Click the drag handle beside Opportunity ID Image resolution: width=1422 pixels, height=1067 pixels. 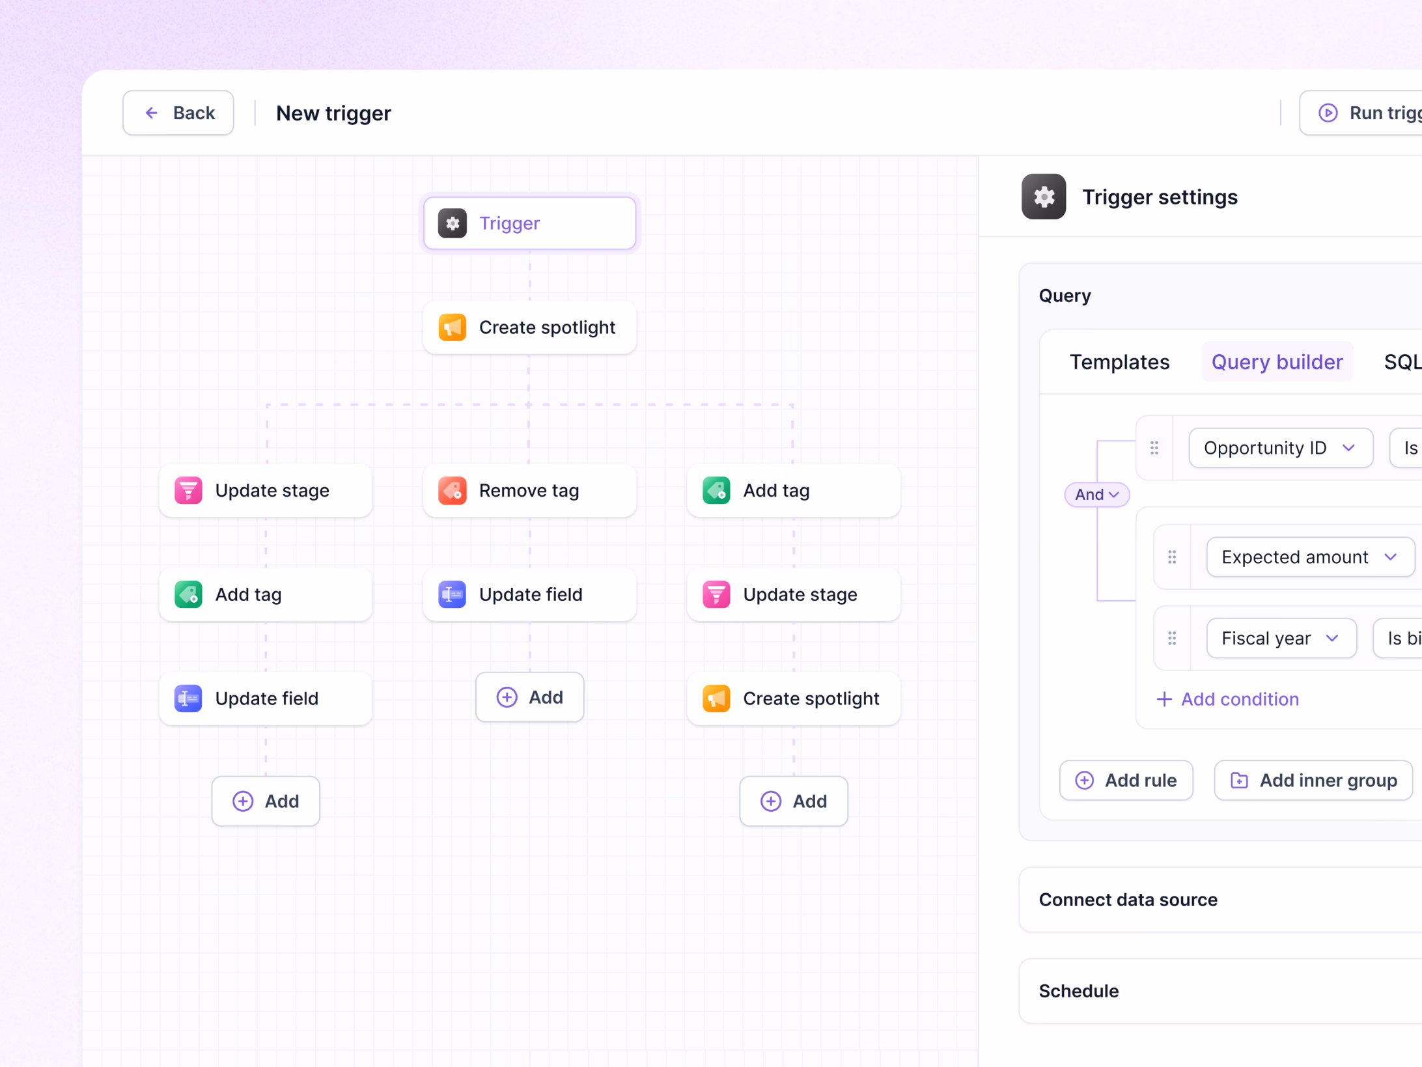(x=1154, y=448)
